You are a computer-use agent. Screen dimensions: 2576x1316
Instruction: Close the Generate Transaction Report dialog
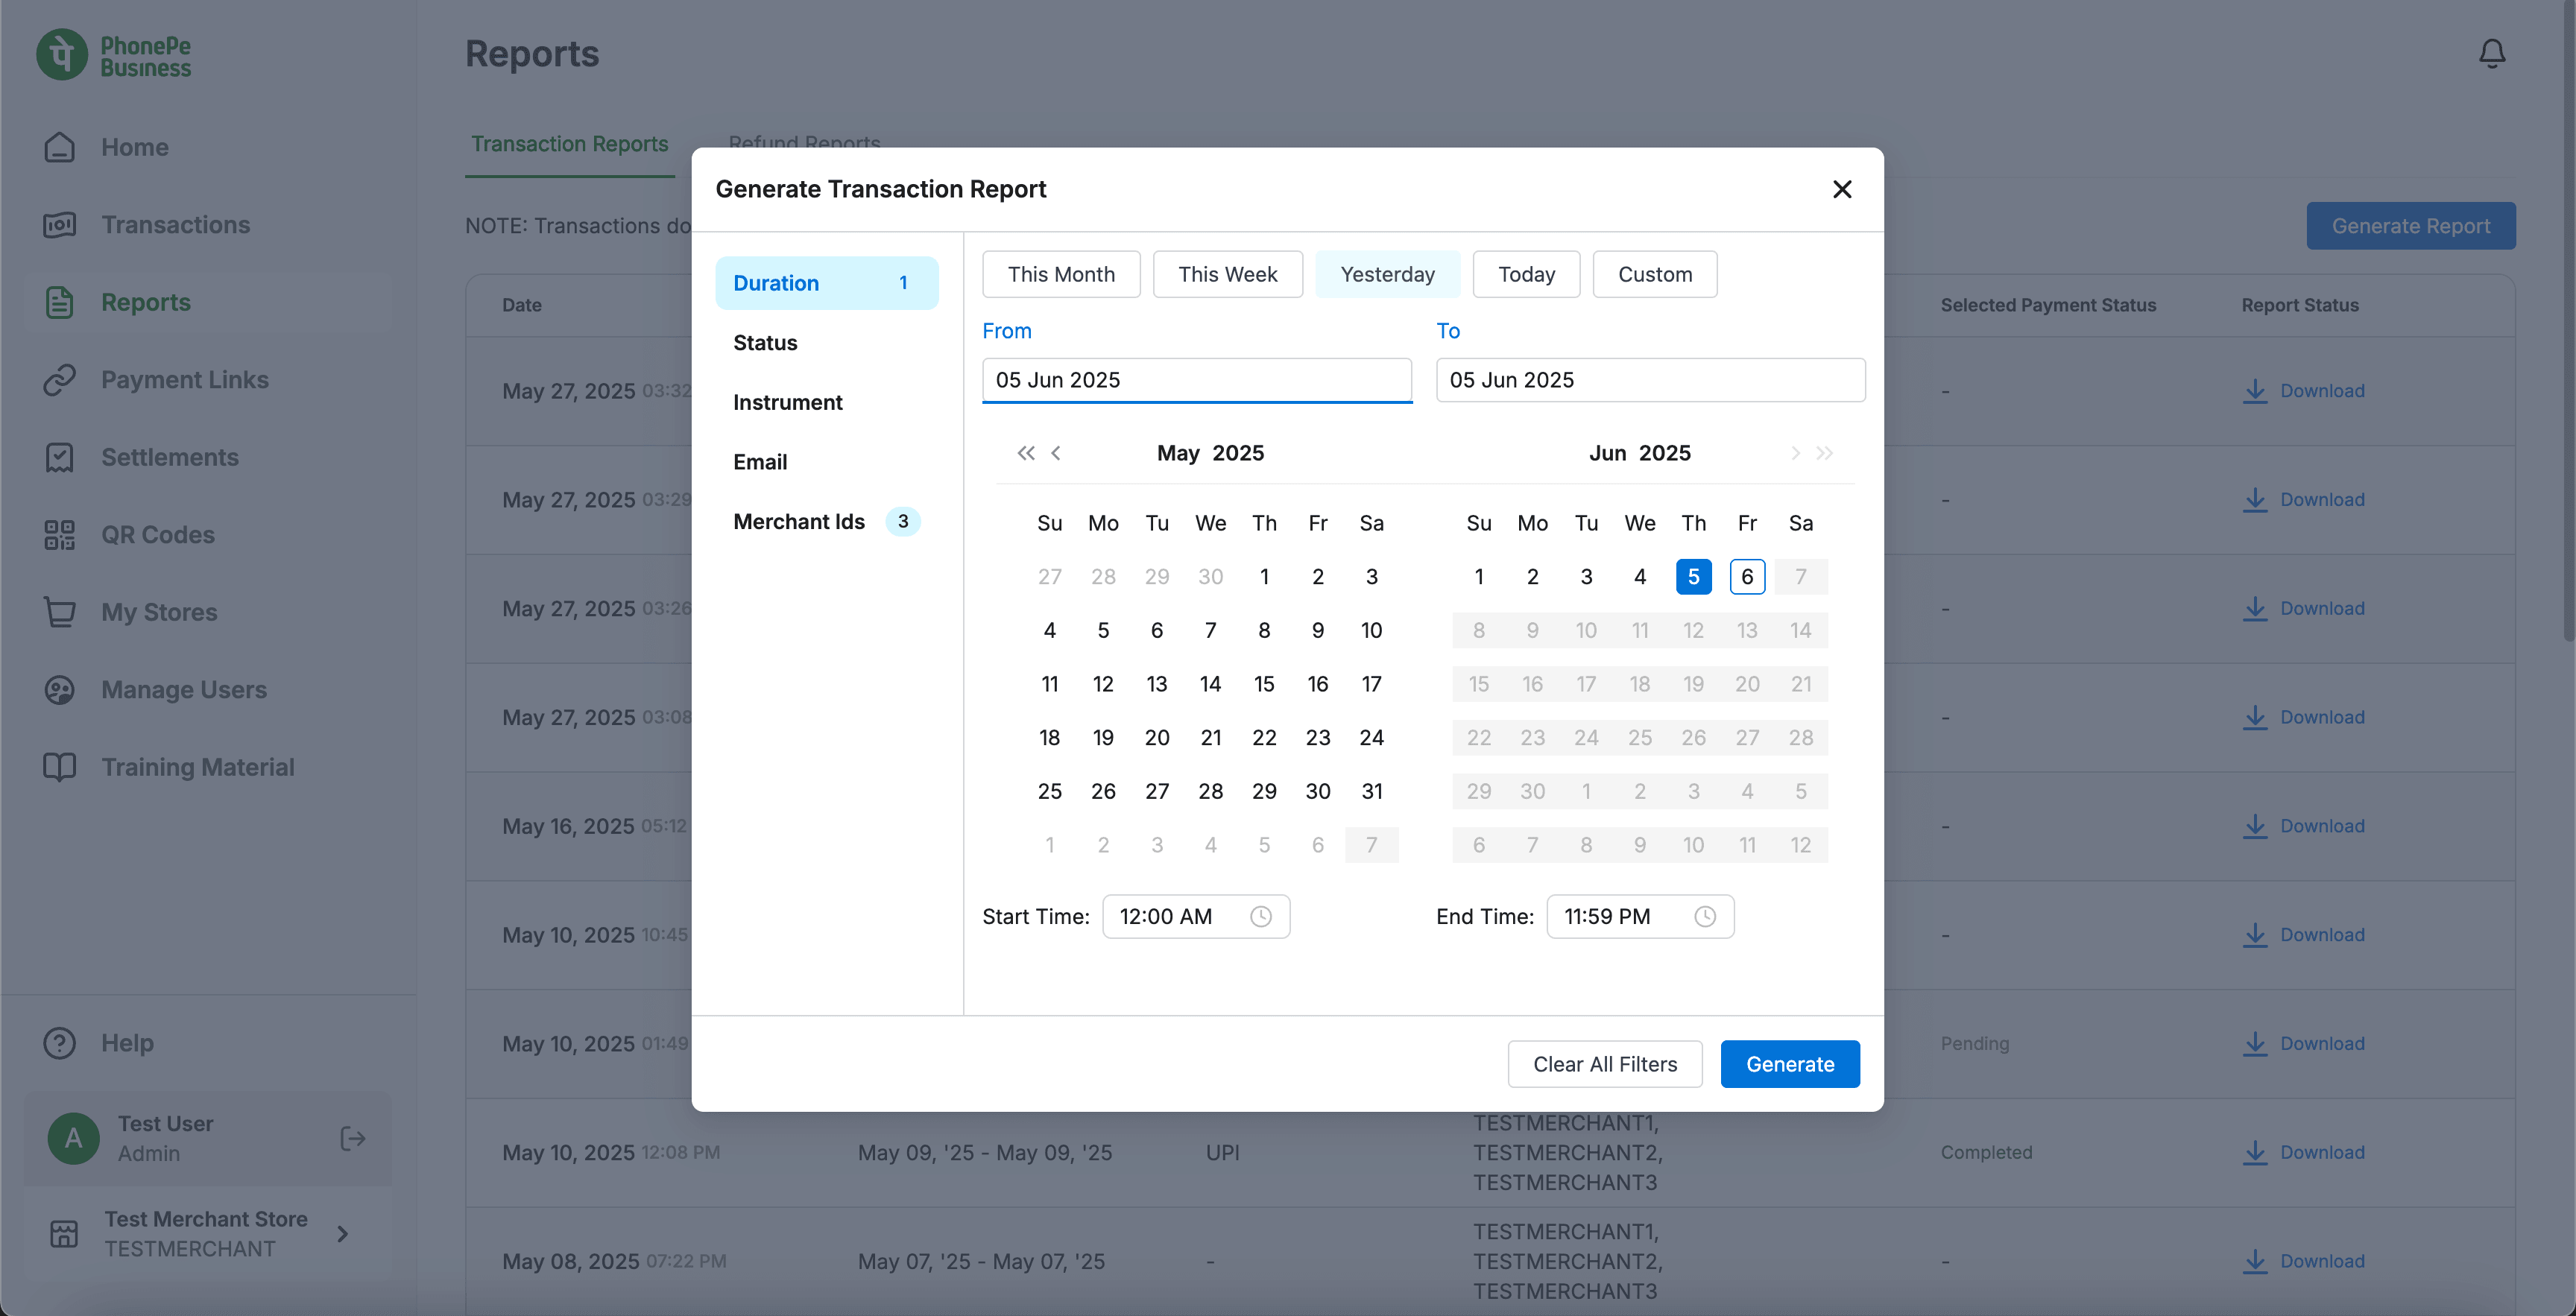coord(1842,189)
